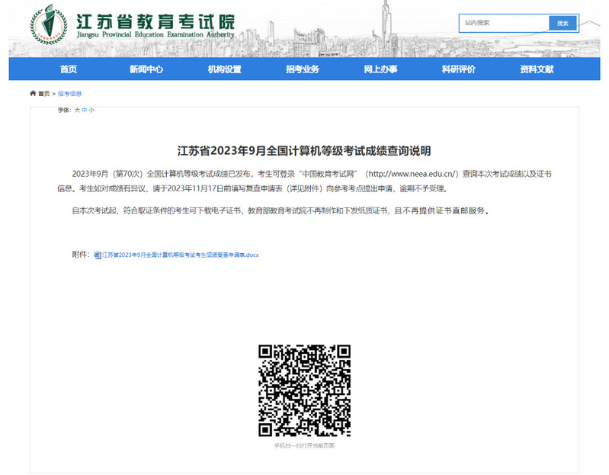Navigate to 科研评价 section
Viewport: 609px width, 475px height.
point(458,69)
